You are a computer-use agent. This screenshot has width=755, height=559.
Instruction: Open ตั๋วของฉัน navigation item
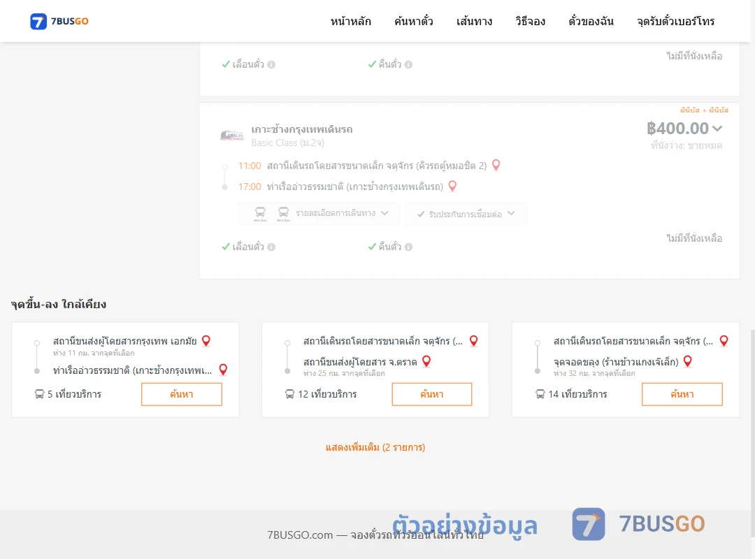pos(591,21)
